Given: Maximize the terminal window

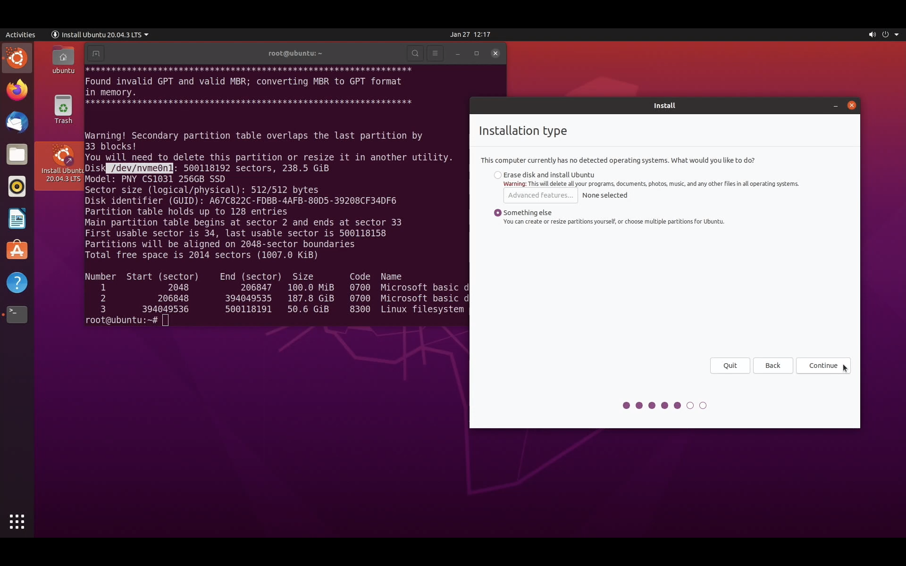Looking at the screenshot, I should pos(477,53).
